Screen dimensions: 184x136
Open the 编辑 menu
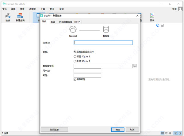(13, 9)
